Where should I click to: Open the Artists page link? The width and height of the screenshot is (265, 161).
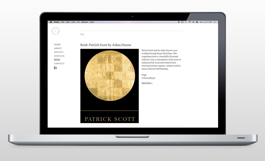[59, 52]
